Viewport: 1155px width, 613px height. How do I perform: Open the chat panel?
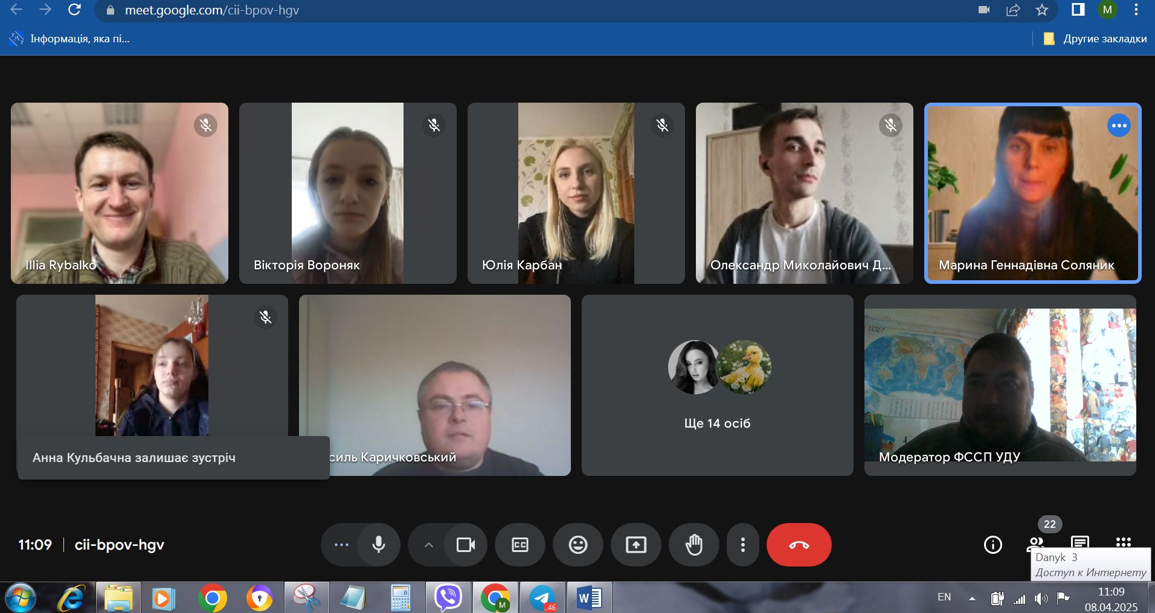[x=1080, y=542]
